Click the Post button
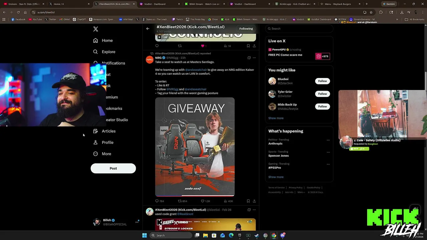427x240 pixels. (x=113, y=168)
